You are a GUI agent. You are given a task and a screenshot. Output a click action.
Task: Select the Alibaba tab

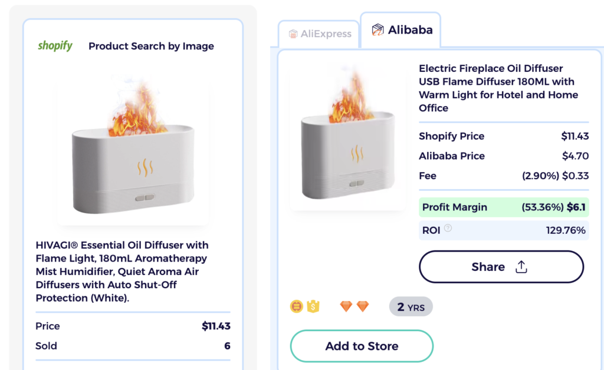[401, 30]
